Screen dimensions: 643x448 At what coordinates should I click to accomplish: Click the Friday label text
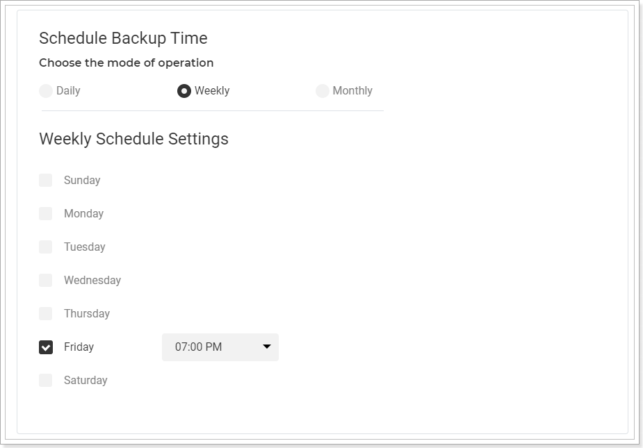(79, 347)
